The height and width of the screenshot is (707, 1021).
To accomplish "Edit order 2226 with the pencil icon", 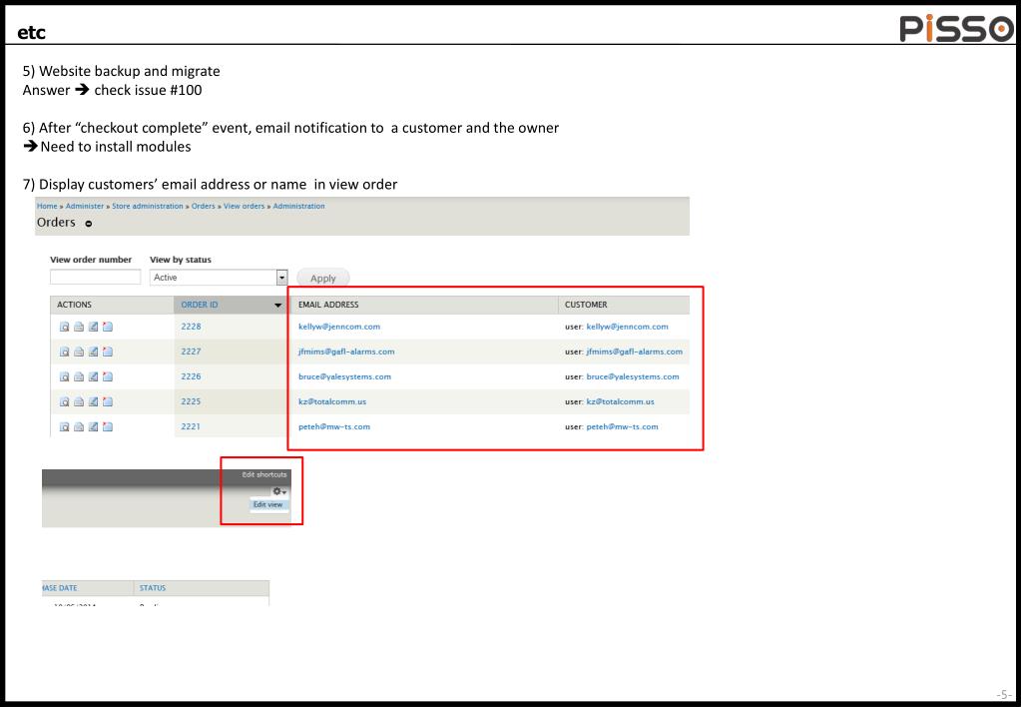I will click(x=93, y=376).
